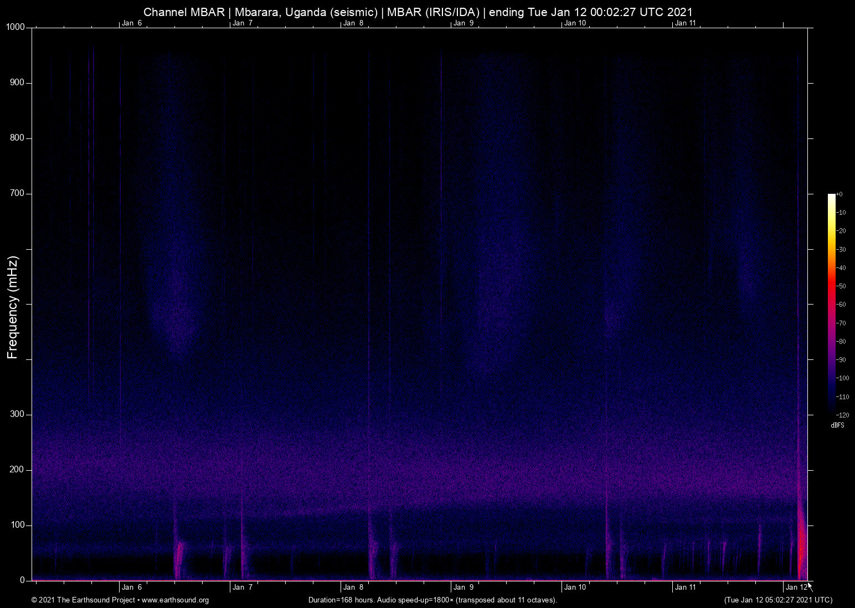Click the Duration=168 hours footer text
This screenshot has width=855, height=608.
(432, 600)
